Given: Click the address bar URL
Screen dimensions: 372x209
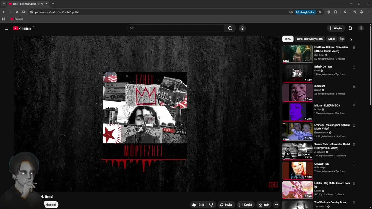Looking at the screenshot, I should click(57, 12).
